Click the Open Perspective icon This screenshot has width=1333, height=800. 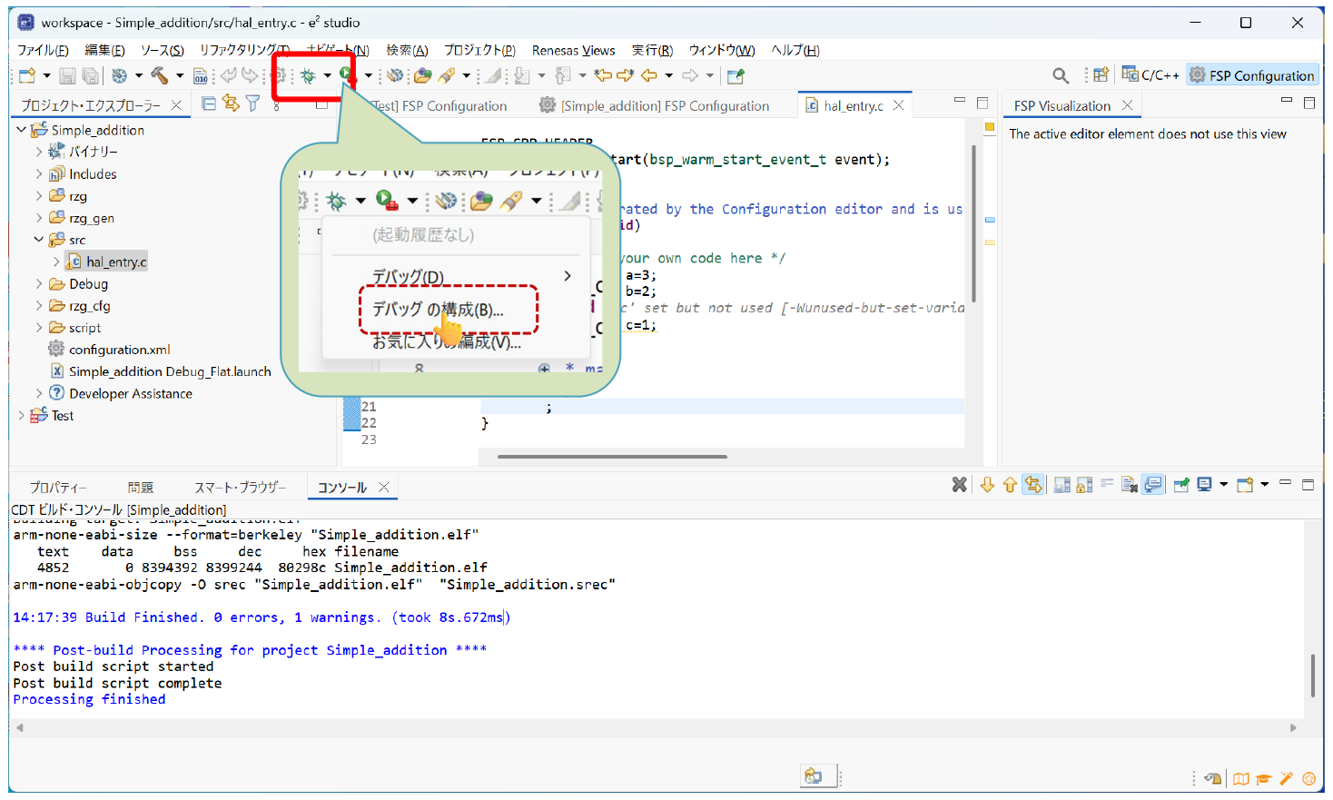(1101, 75)
